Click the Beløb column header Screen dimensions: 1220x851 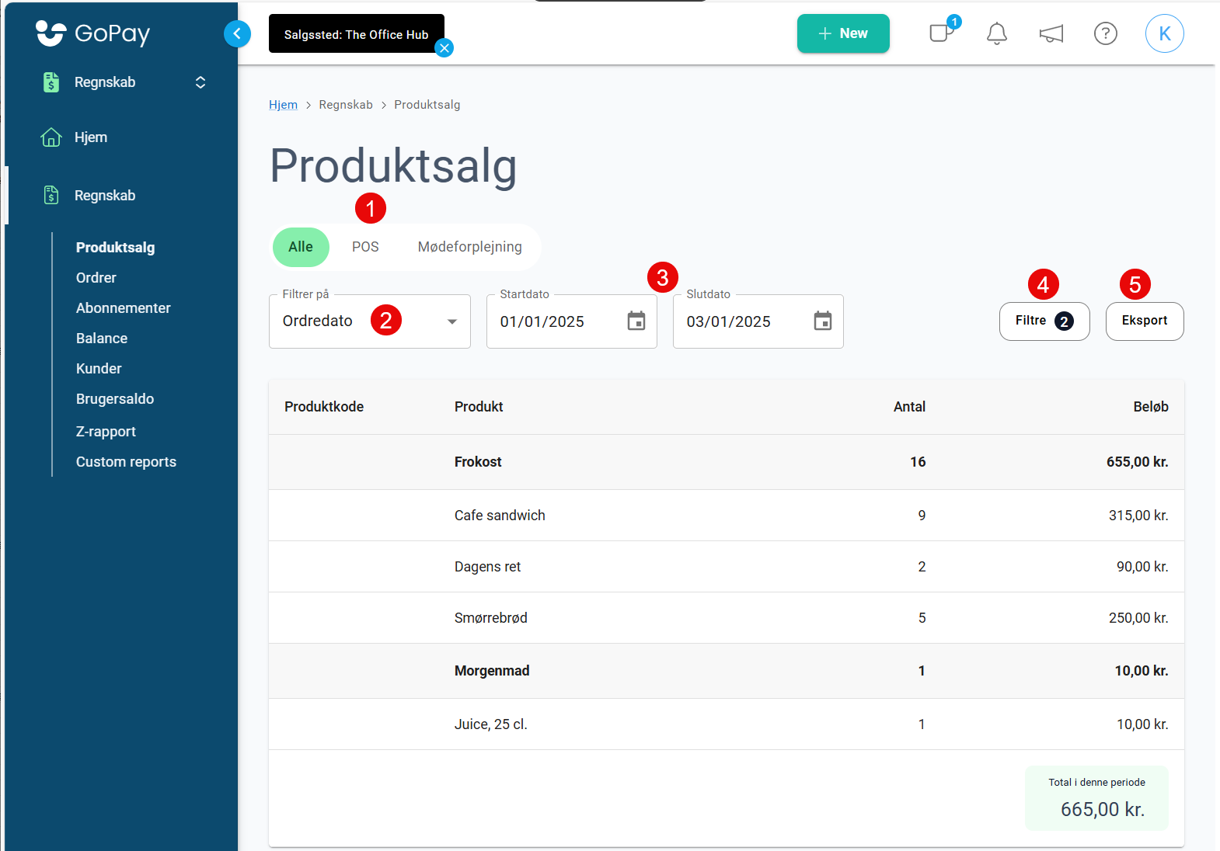point(1151,407)
